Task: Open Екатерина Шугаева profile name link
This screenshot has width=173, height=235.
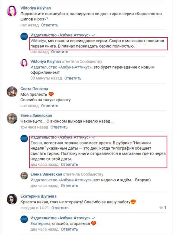Action: [x=38, y=196]
